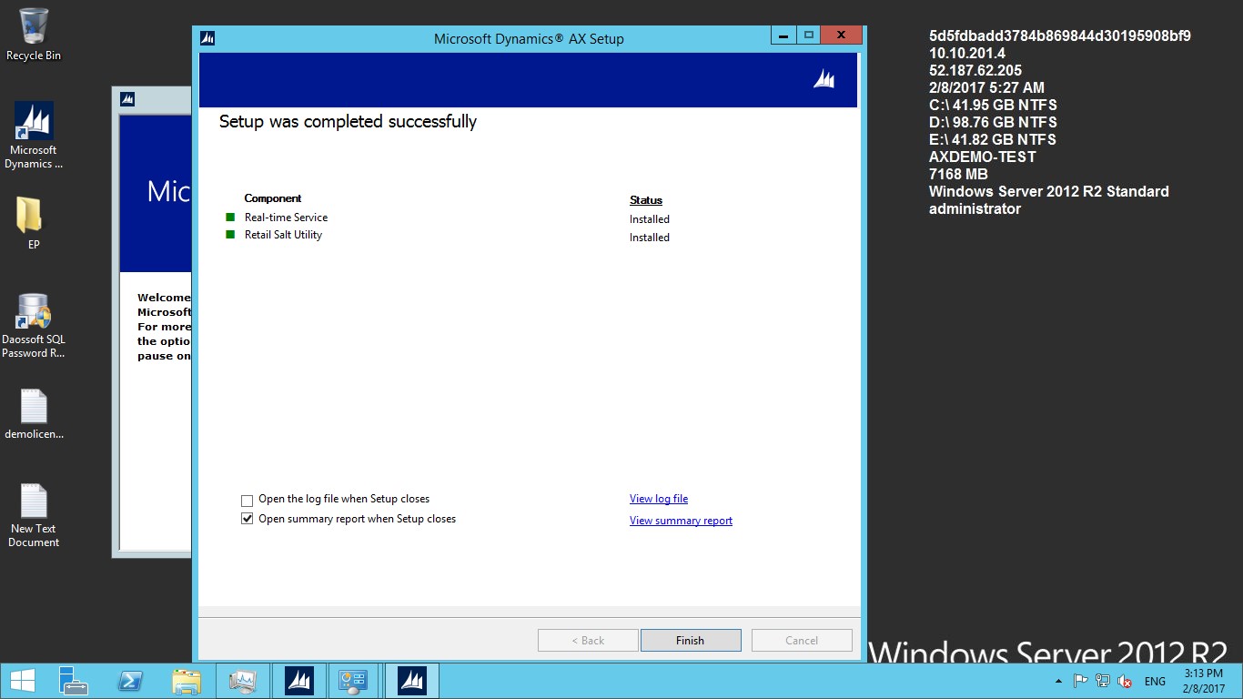Enable 'Open the log file when Setup closes'
1243x699 pixels.
(247, 501)
